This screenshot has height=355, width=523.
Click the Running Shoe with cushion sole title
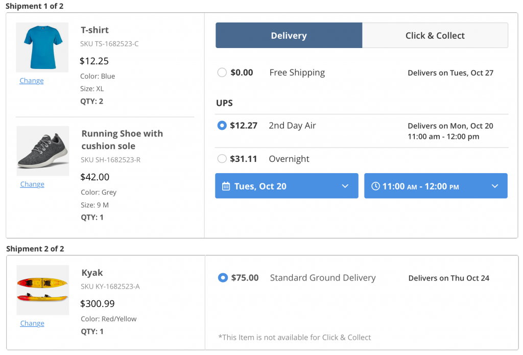(122, 140)
